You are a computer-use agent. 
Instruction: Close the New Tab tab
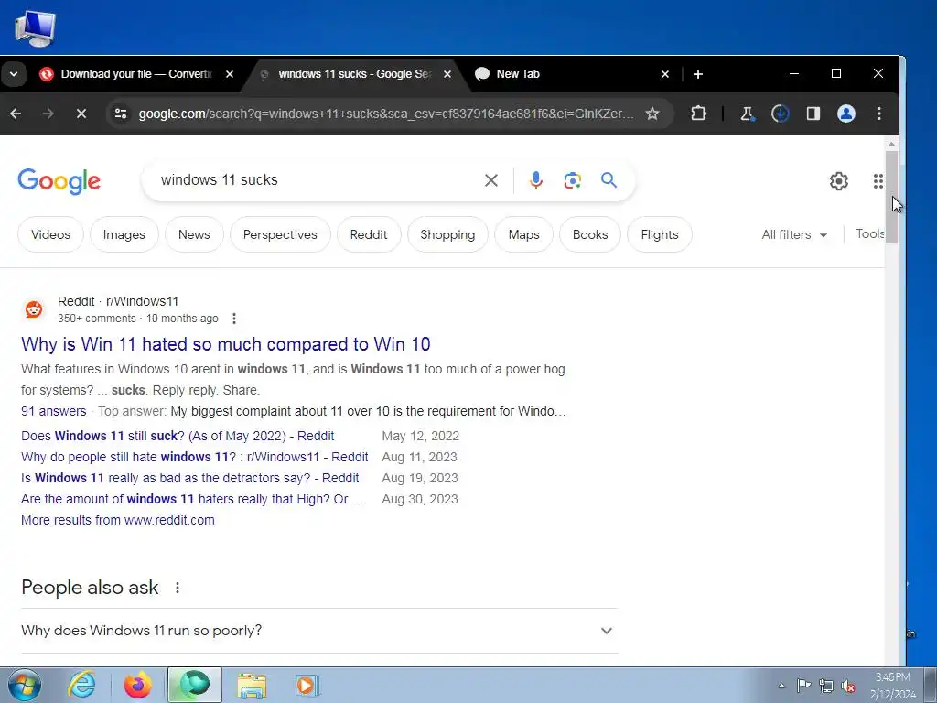(x=665, y=74)
